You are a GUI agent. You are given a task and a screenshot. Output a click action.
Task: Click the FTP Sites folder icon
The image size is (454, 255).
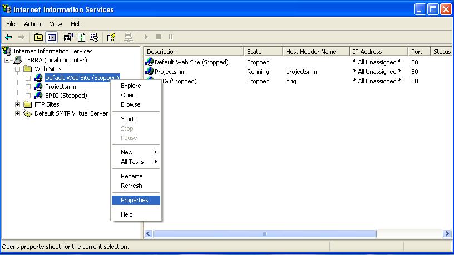pyautogui.click(x=28, y=104)
